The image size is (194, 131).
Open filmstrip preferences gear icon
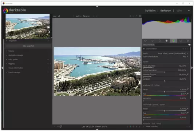click(x=140, y=16)
